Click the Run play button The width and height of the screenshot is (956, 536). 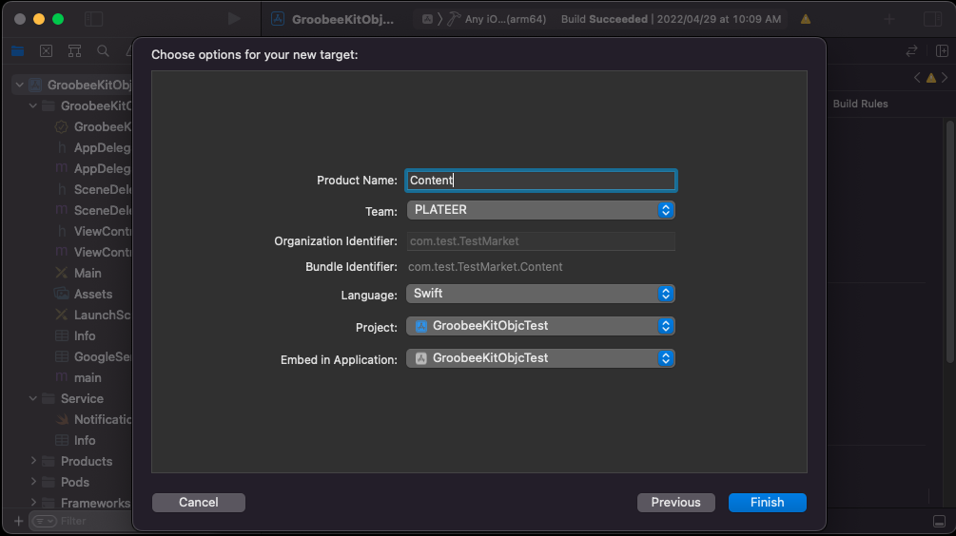click(234, 19)
